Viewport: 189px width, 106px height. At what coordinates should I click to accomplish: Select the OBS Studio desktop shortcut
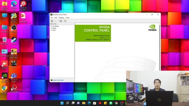click(14, 29)
